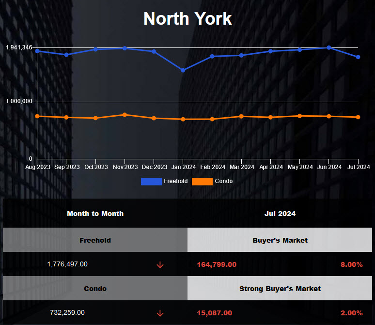Select the Freehold row header
The width and height of the screenshot is (375, 325).
click(x=95, y=240)
